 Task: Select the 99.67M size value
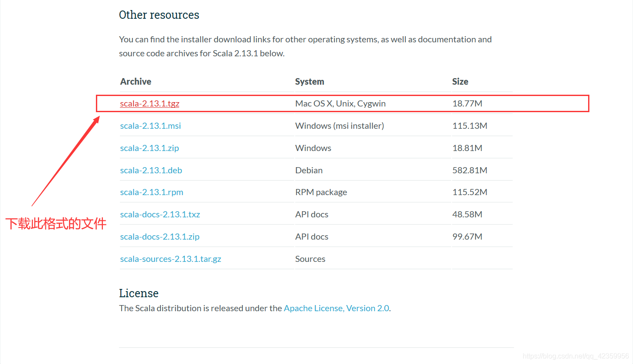[x=467, y=237]
